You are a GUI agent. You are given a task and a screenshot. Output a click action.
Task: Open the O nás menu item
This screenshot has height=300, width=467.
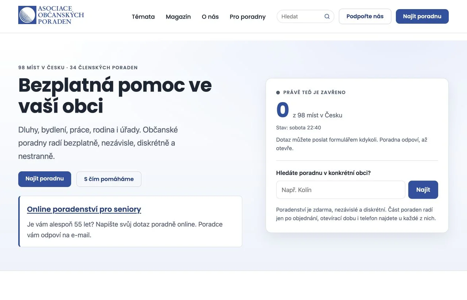pyautogui.click(x=210, y=16)
